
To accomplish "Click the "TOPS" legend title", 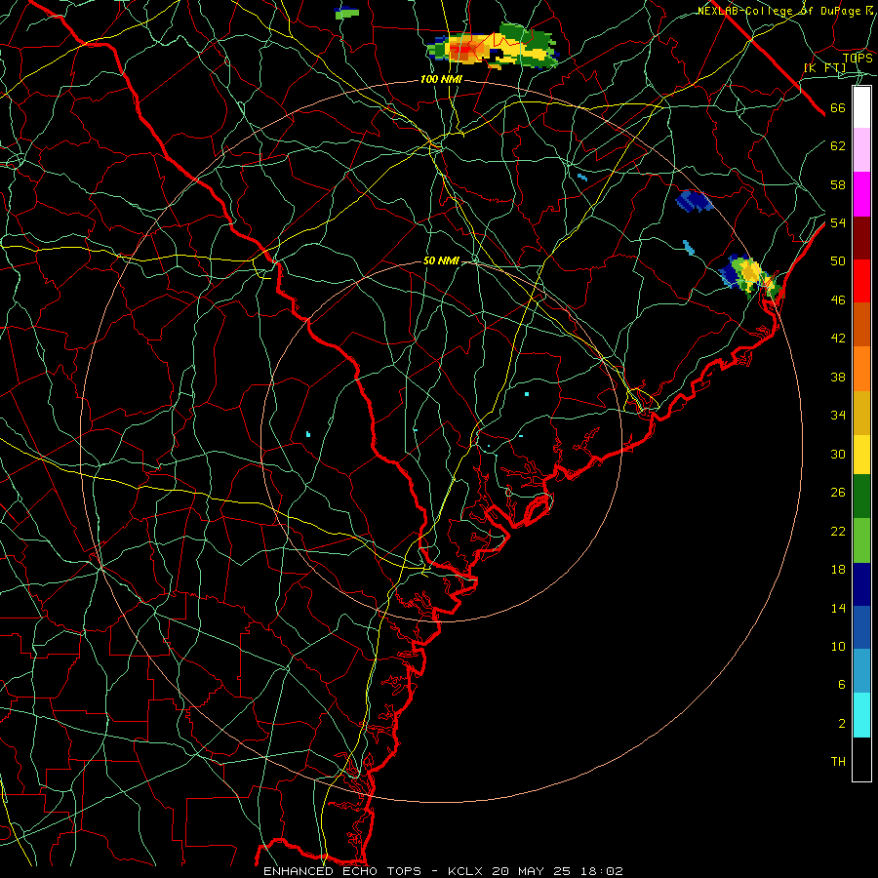I will [x=858, y=58].
